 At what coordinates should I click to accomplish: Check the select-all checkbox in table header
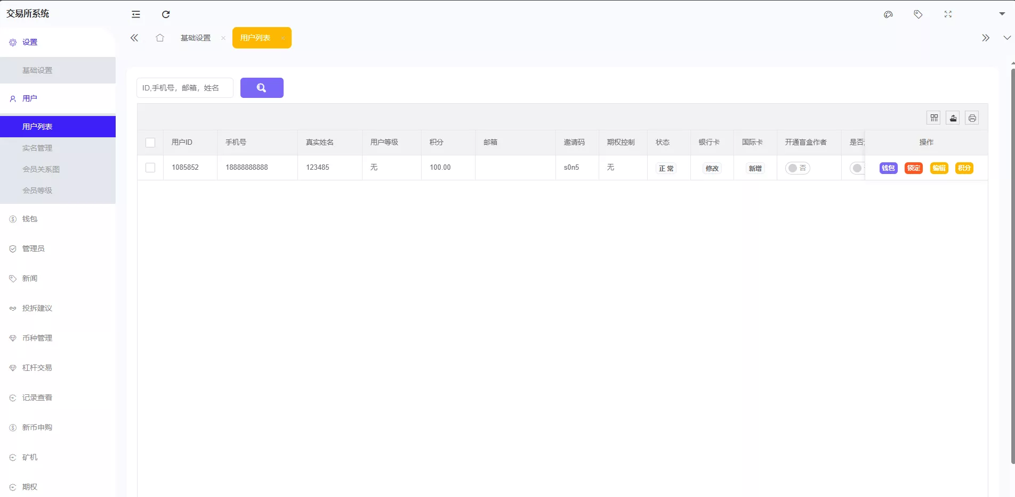click(x=150, y=143)
